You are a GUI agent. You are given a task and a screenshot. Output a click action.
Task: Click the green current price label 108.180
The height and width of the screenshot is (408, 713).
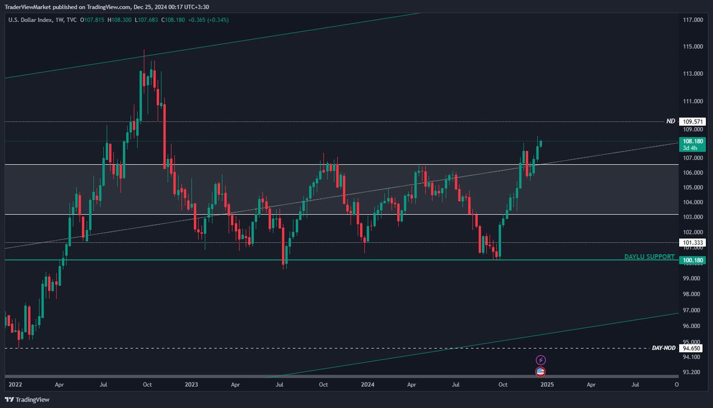pos(693,141)
